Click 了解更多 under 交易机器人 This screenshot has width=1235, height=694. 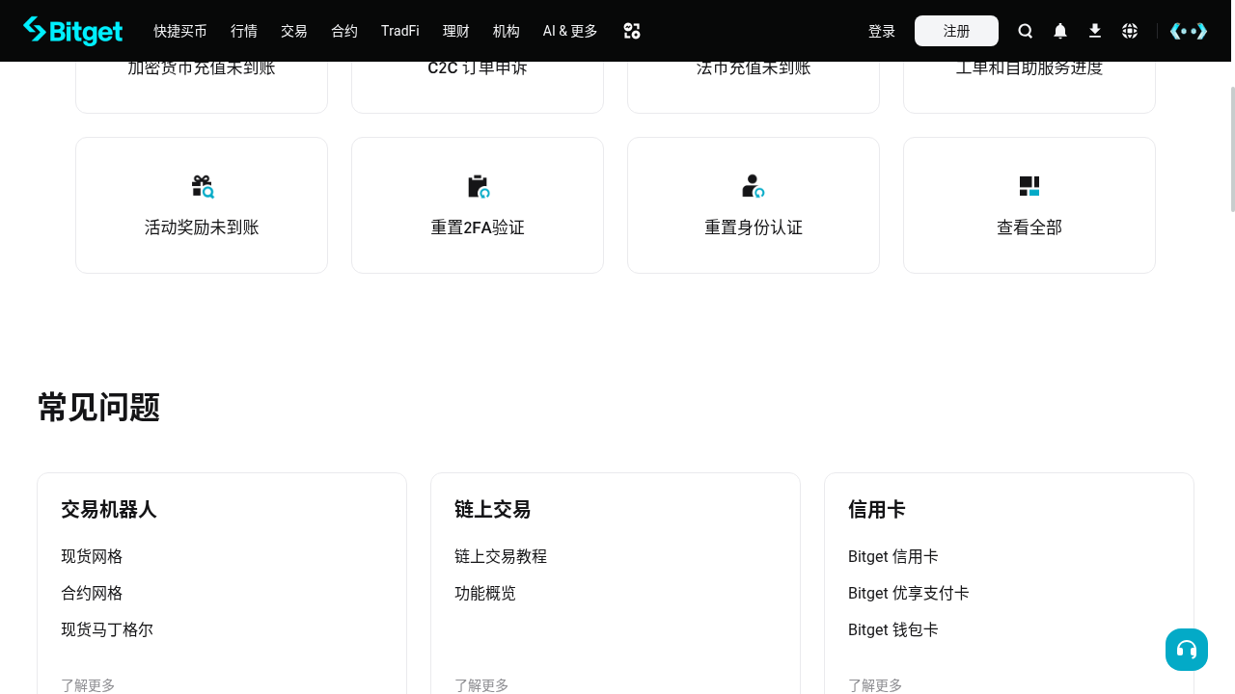88,685
